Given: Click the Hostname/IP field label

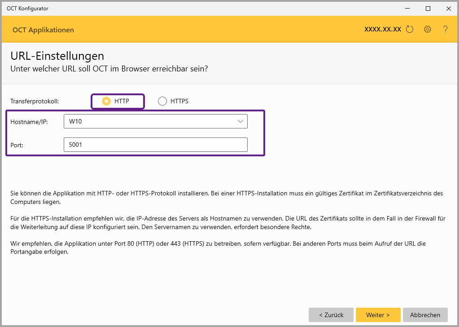Looking at the screenshot, I should (x=29, y=121).
